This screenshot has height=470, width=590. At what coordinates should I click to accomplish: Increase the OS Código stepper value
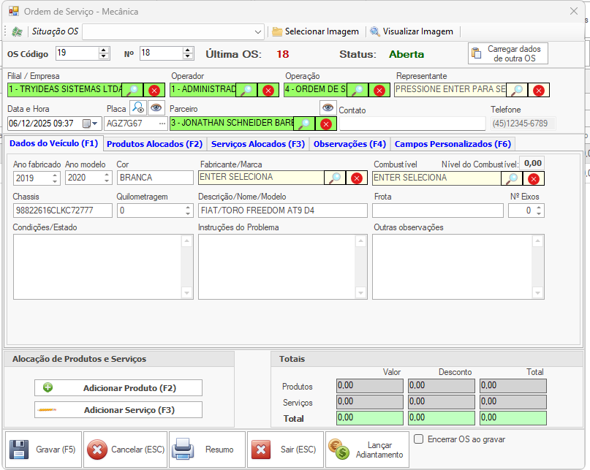click(x=103, y=50)
